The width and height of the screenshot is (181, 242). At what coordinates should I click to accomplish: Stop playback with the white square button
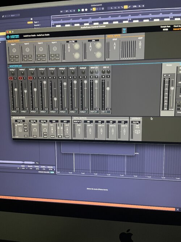point(83,10)
